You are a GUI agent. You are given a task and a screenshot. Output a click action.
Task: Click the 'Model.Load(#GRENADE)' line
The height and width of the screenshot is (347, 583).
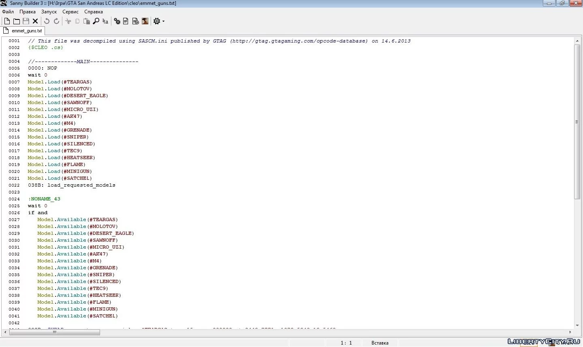click(x=60, y=130)
